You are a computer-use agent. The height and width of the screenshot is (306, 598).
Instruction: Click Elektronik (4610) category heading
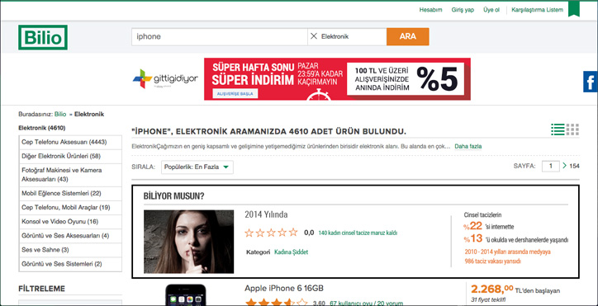click(x=42, y=128)
